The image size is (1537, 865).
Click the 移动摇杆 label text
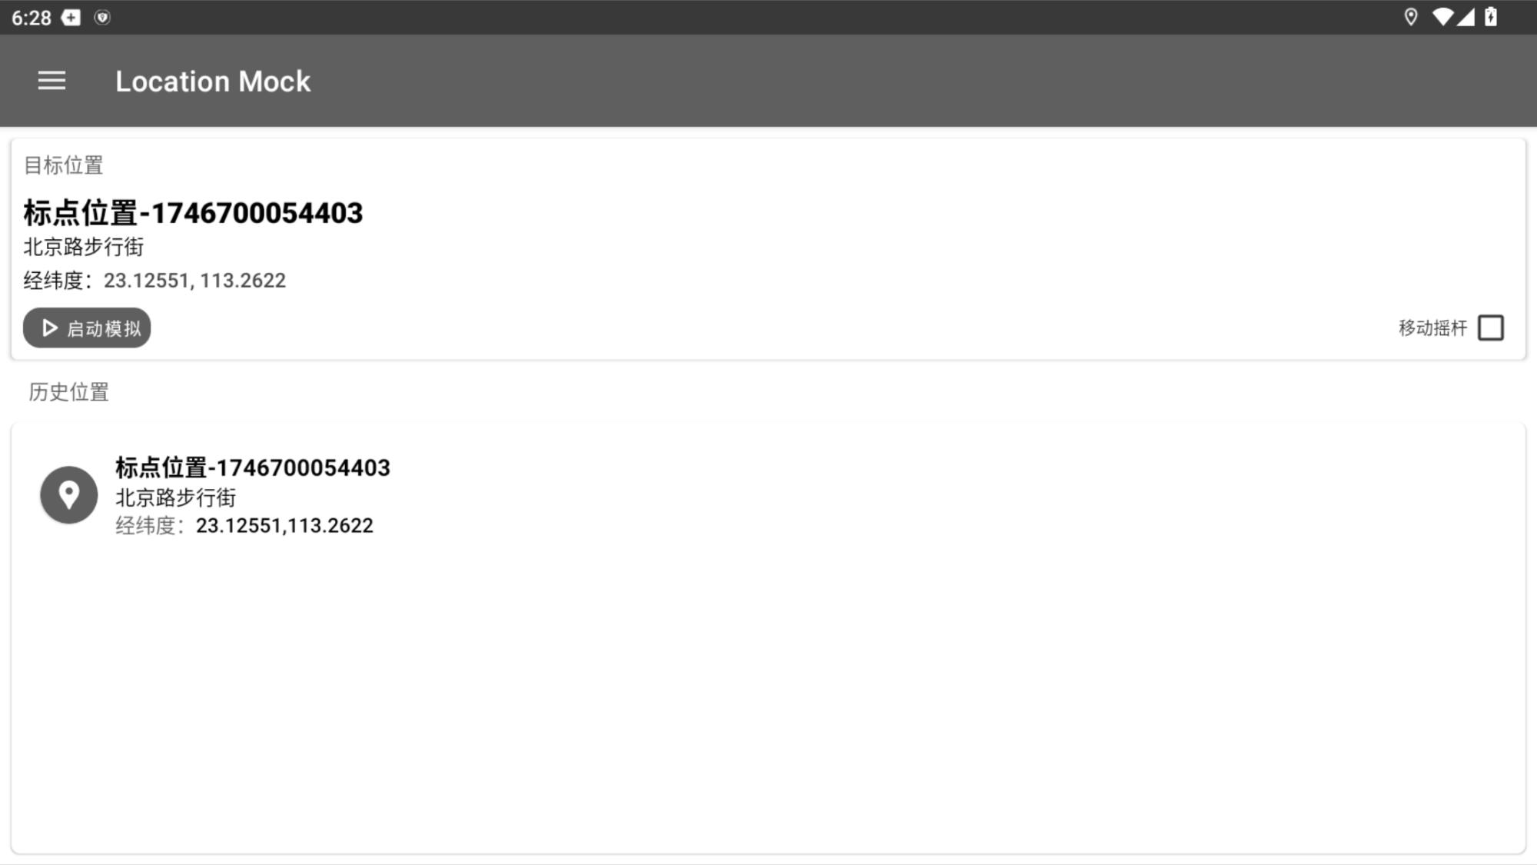(x=1432, y=328)
